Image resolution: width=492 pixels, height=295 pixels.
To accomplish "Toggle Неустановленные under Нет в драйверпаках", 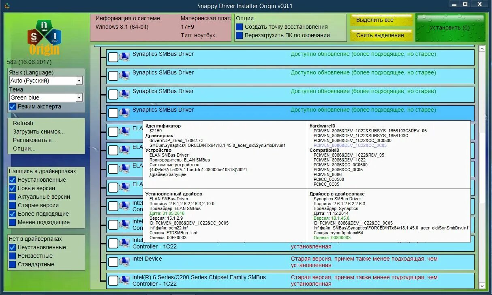I will [x=13, y=247].
